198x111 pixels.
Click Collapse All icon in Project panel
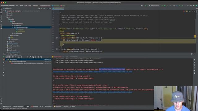point(44,8)
